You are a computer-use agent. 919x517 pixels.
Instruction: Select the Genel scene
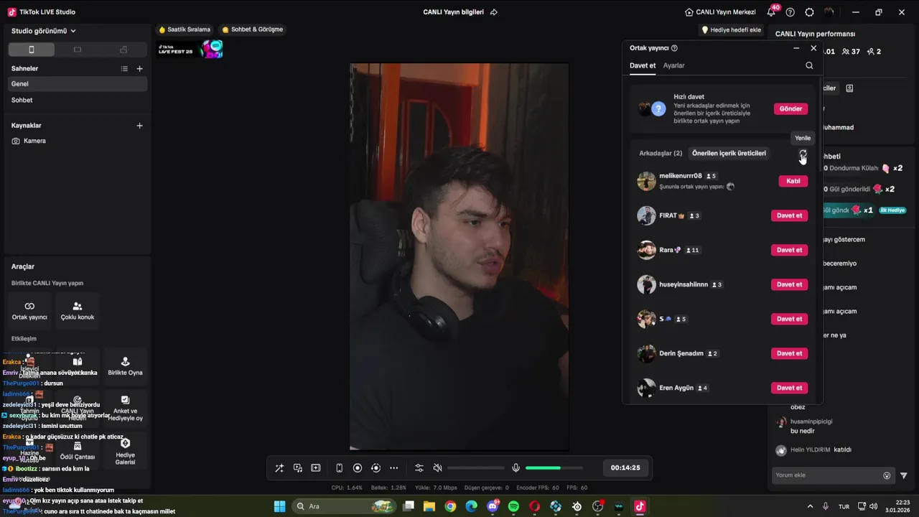pos(76,84)
